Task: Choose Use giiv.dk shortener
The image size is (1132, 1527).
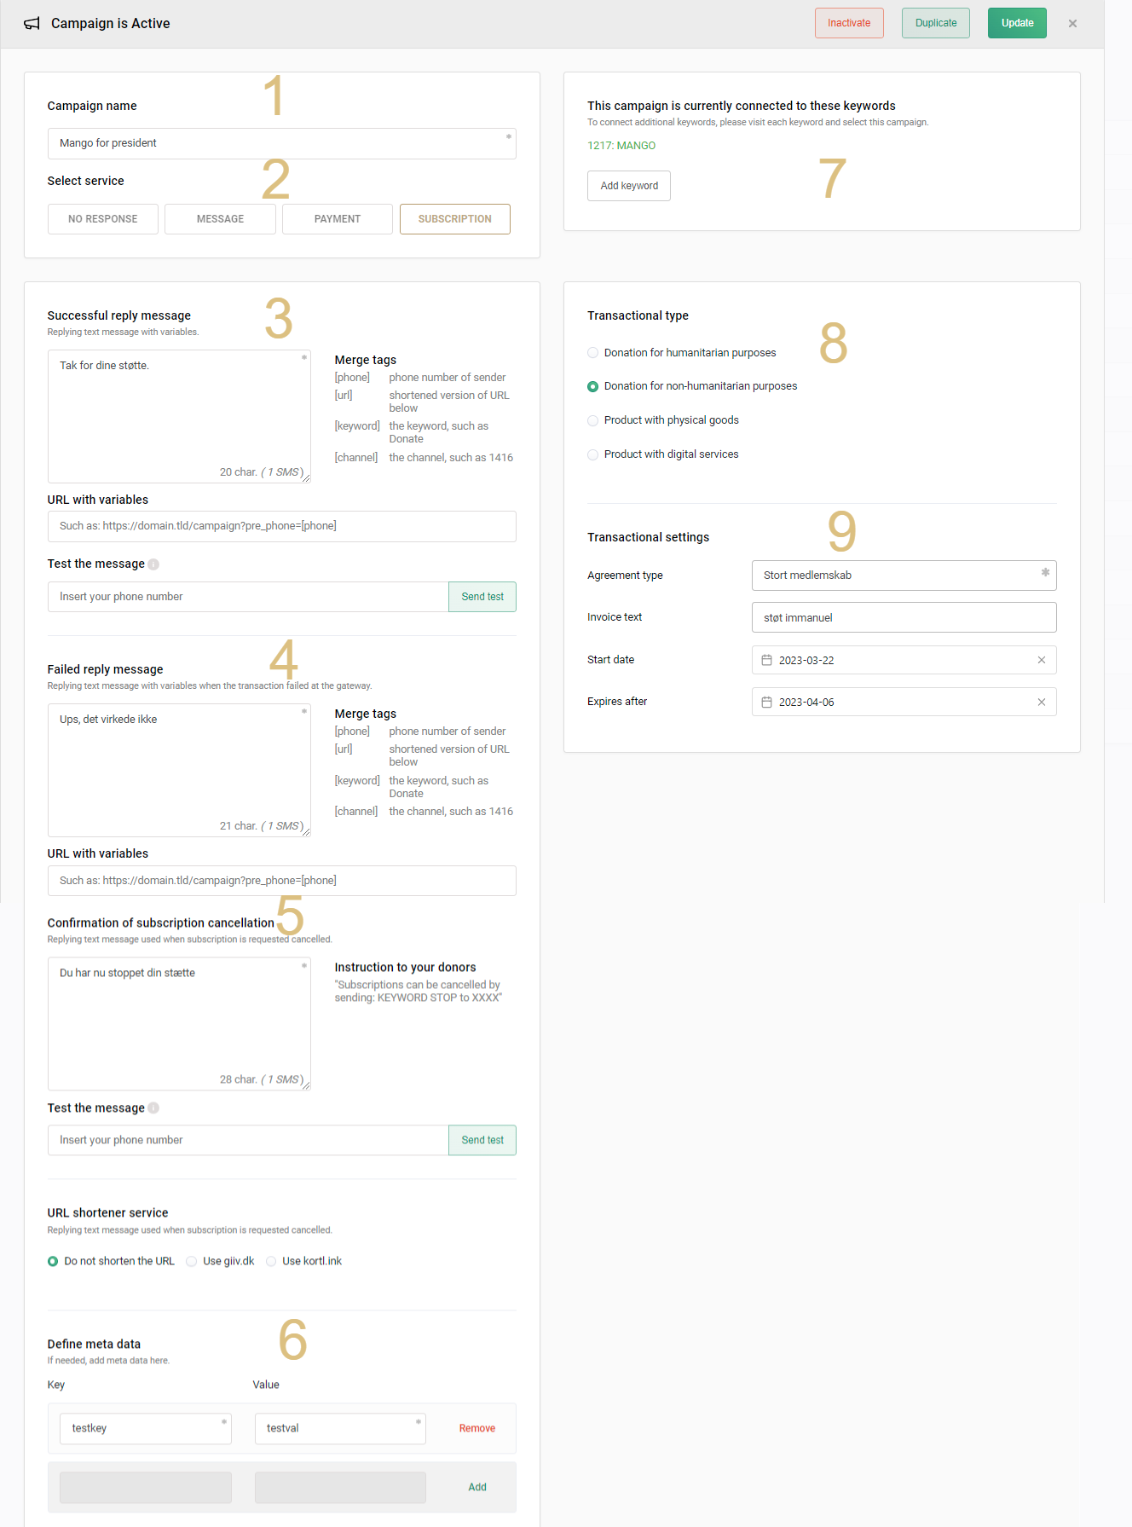Action: click(x=221, y=1262)
